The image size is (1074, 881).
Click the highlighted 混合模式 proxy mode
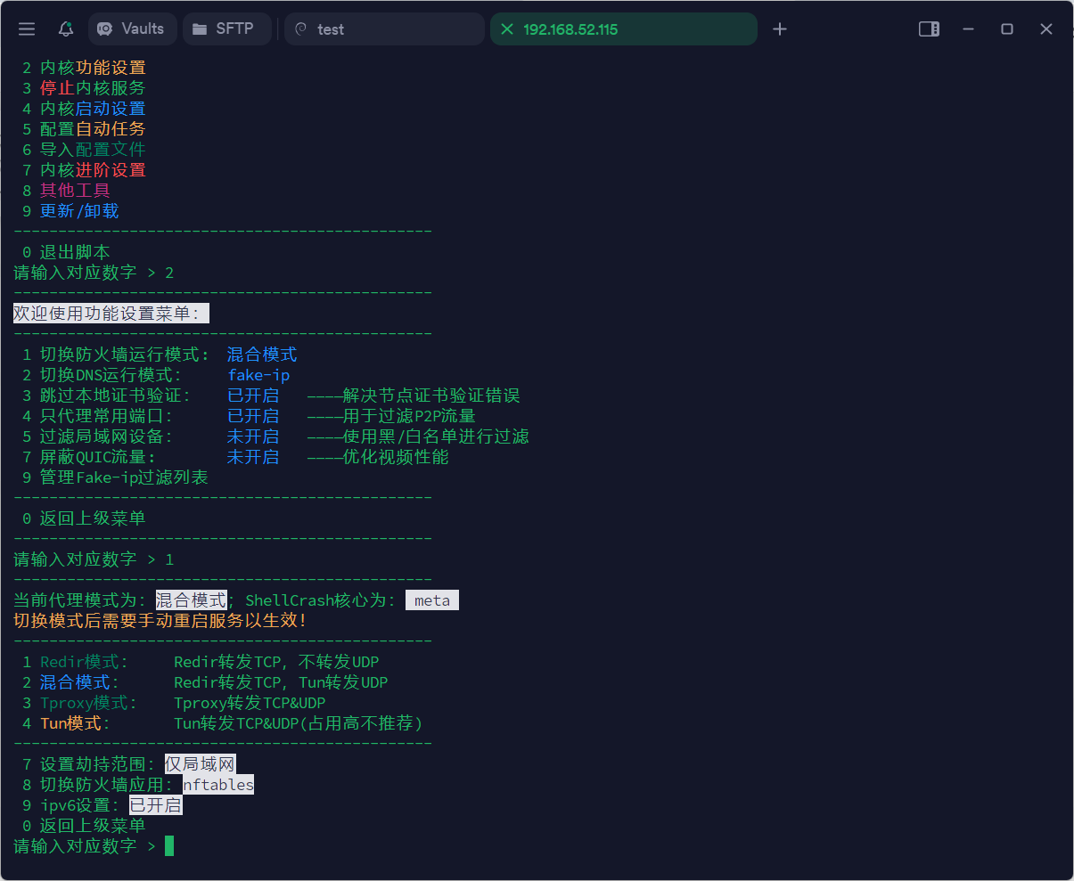192,600
